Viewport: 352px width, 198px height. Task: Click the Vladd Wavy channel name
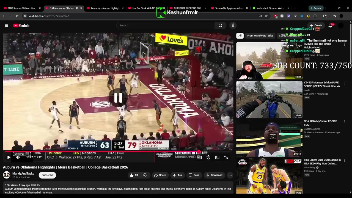point(310,167)
